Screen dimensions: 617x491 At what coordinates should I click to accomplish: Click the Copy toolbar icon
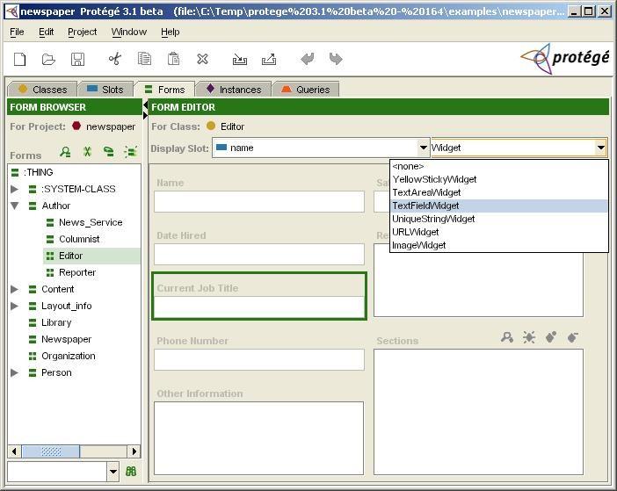pos(144,60)
